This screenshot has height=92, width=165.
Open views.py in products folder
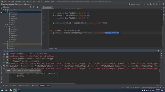coord(12,40)
